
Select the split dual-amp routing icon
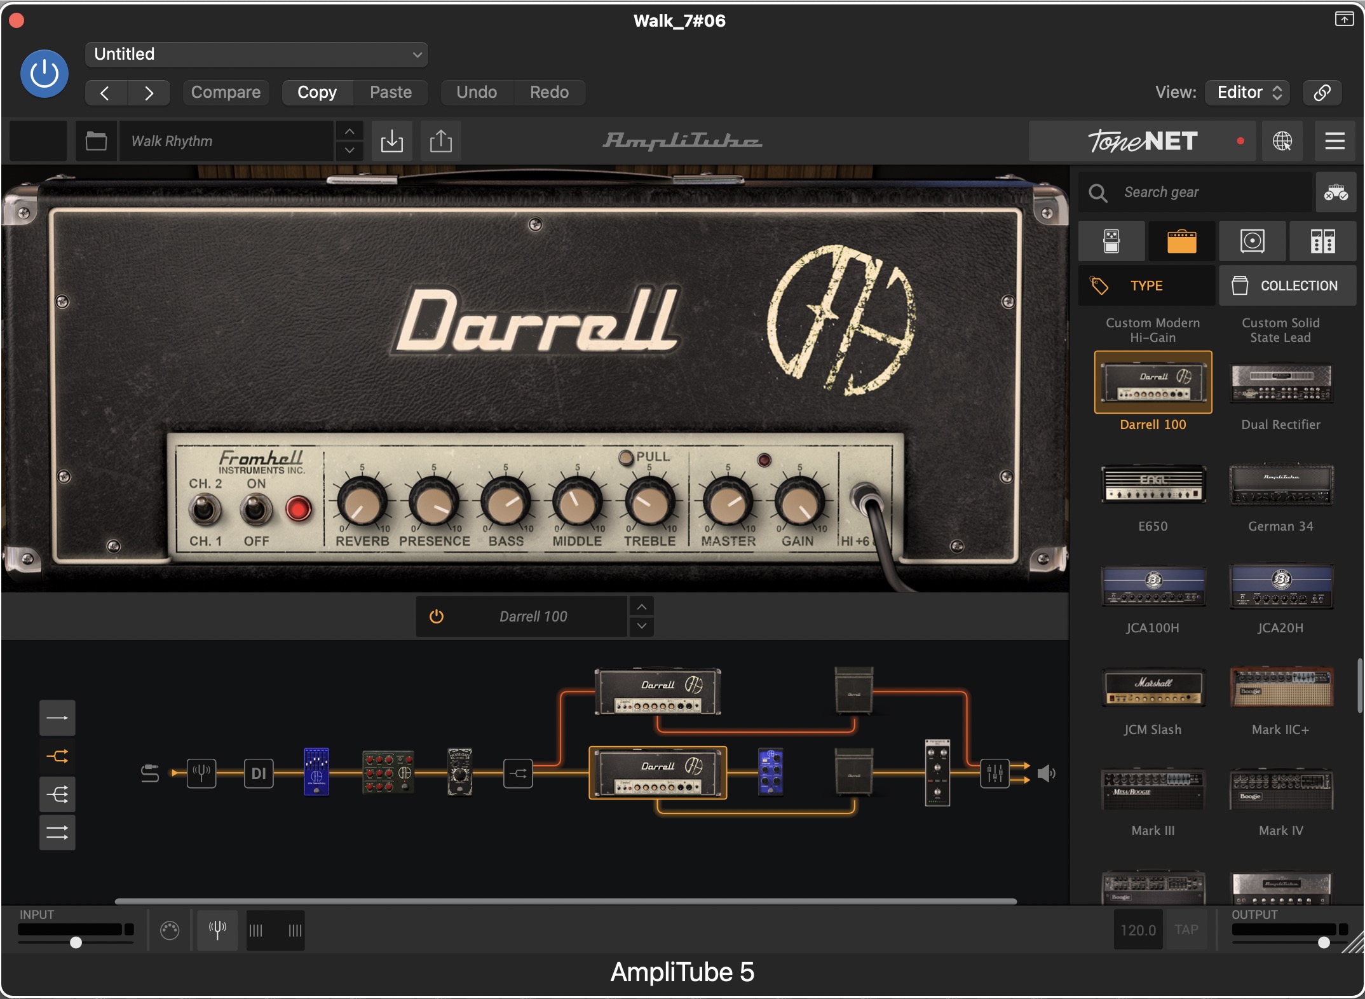(57, 756)
